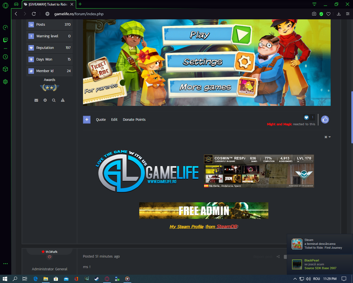This screenshot has width=353, height=283.
Task: Expand the signature options dropdown
Action: point(328,137)
